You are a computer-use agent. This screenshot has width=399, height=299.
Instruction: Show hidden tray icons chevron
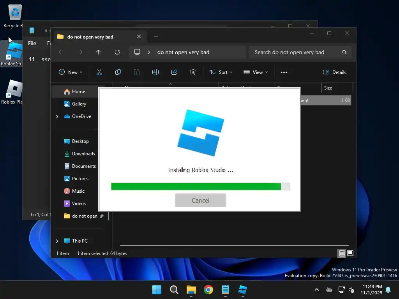(317, 290)
